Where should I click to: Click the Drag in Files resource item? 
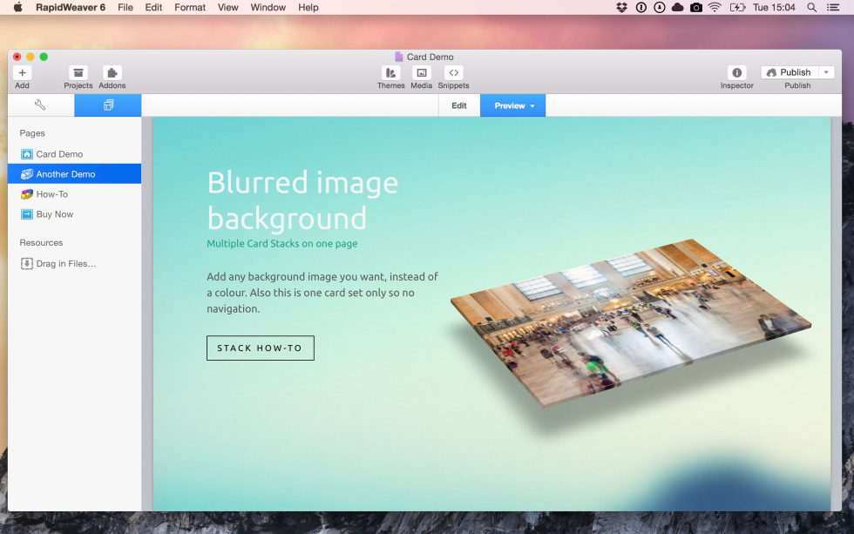[x=58, y=263]
